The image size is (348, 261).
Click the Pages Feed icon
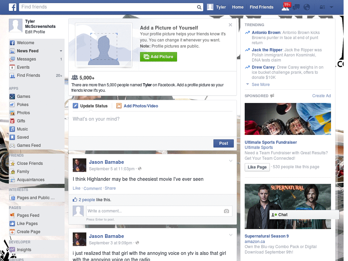click(x=12, y=215)
